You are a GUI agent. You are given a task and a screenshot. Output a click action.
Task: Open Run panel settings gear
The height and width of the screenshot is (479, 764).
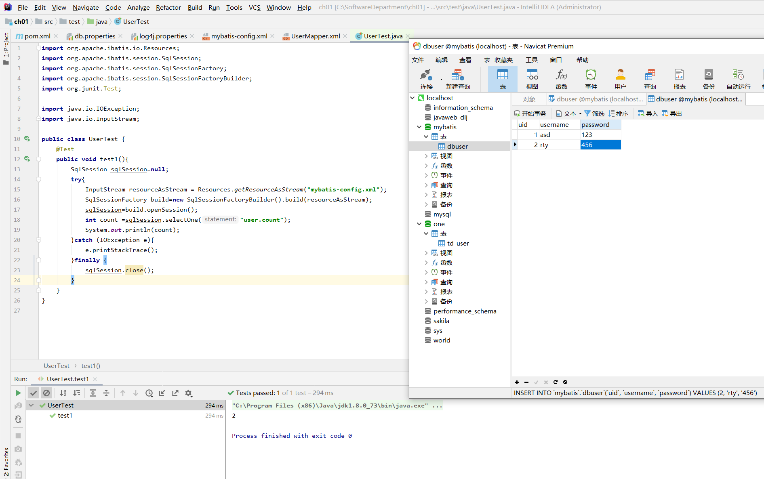189,393
